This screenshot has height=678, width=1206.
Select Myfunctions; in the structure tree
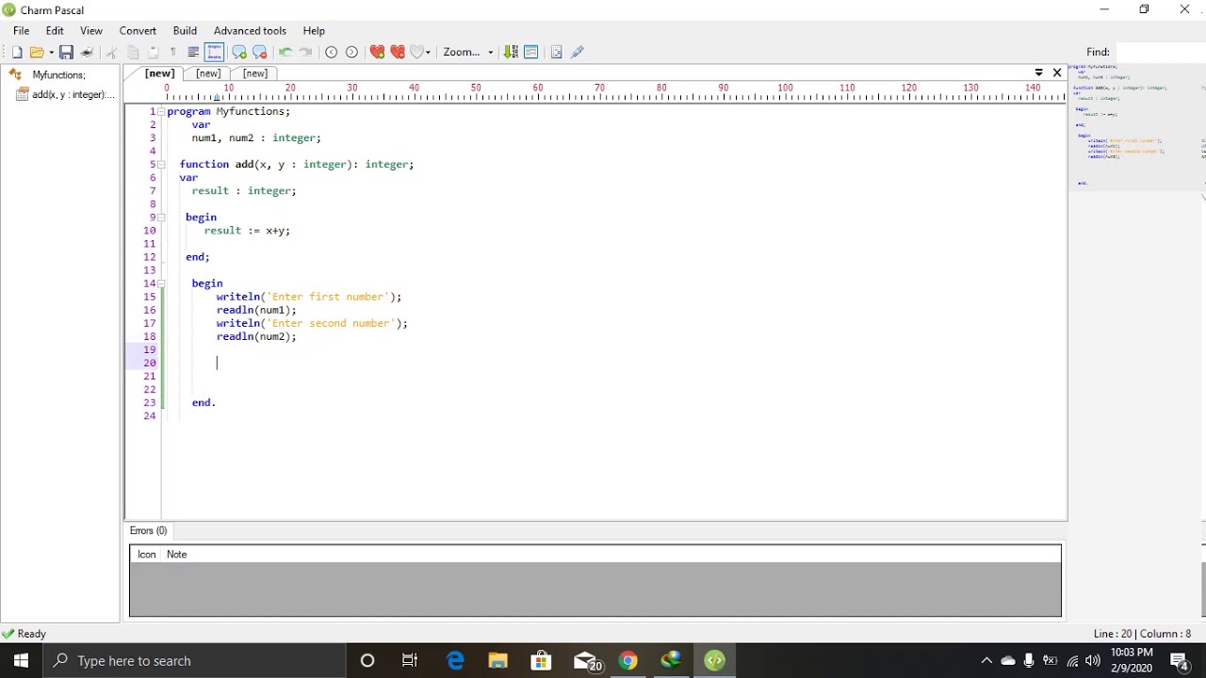click(58, 75)
